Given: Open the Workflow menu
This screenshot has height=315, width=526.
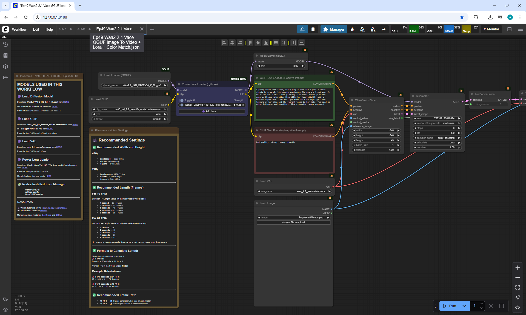Looking at the screenshot, I should 19,29.
